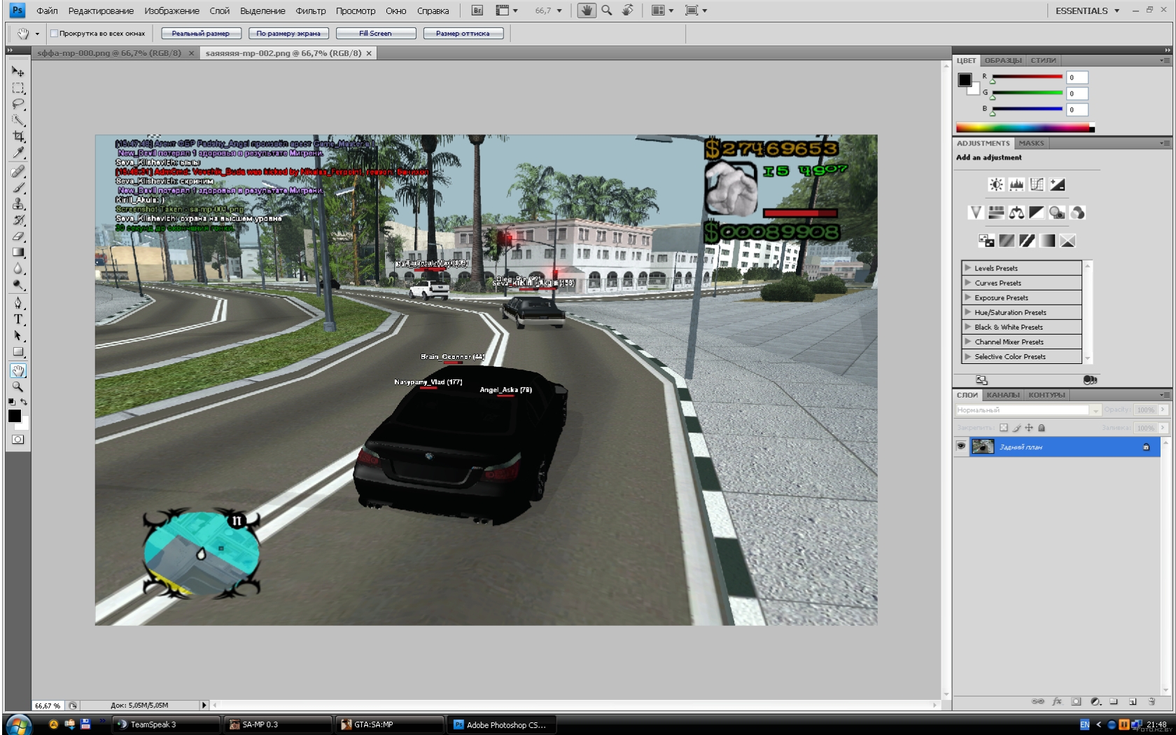Select the Clone Stamp tool
The image size is (1176, 735).
(17, 204)
